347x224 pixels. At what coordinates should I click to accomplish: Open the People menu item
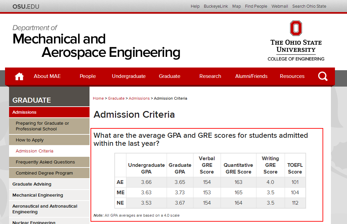tap(88, 76)
